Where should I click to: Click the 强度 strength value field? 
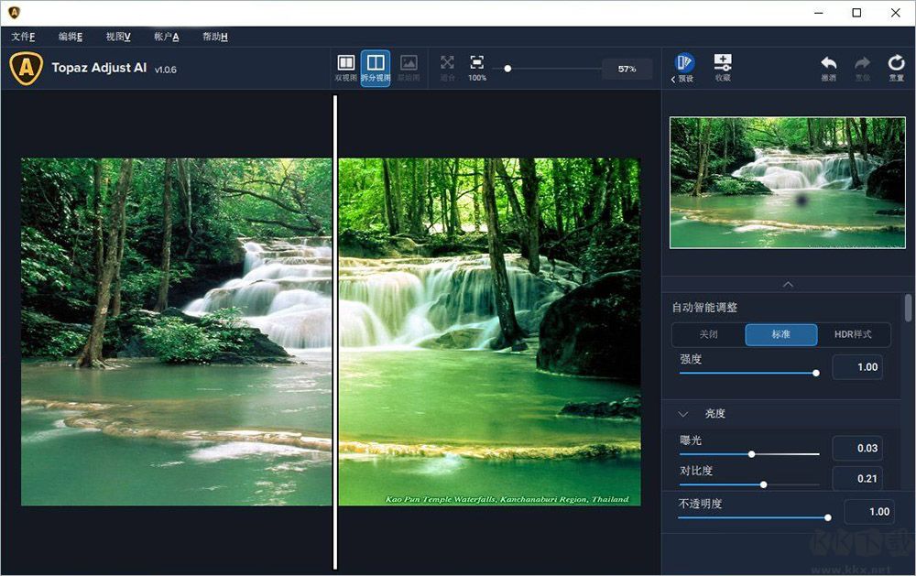pyautogui.click(x=856, y=367)
